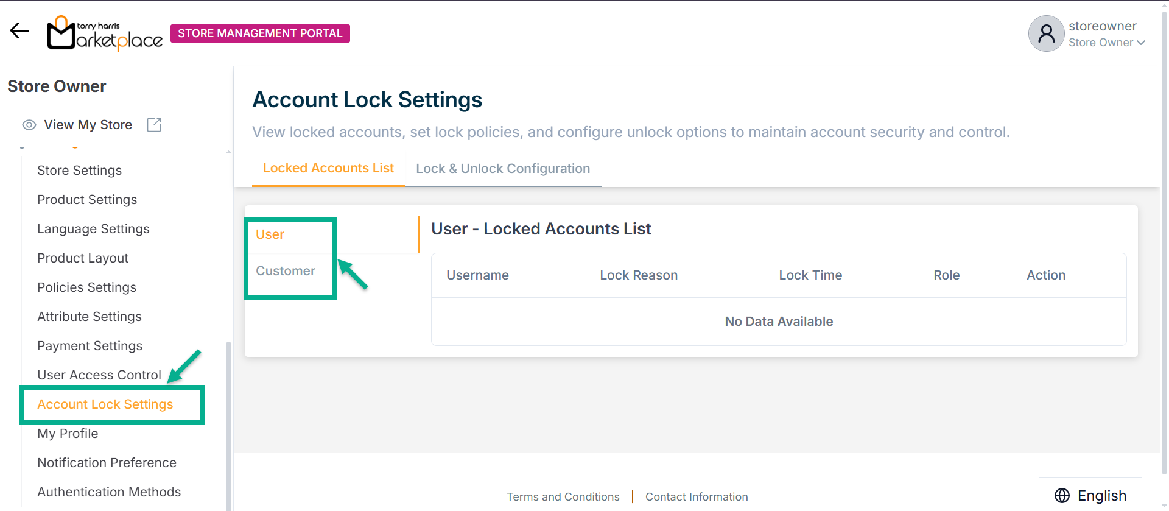Select the User locked accounts category

[270, 234]
